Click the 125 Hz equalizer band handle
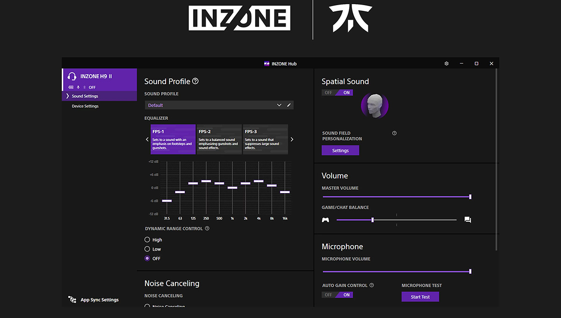Image resolution: width=561 pixels, height=318 pixels. pyautogui.click(x=193, y=183)
